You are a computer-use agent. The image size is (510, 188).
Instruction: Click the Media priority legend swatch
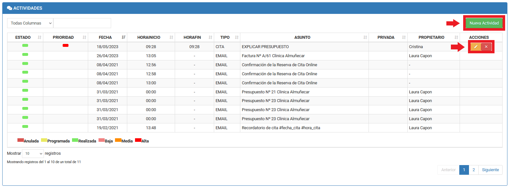[118, 140]
